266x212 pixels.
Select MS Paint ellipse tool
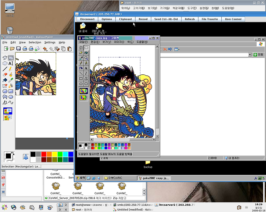coord(81,84)
